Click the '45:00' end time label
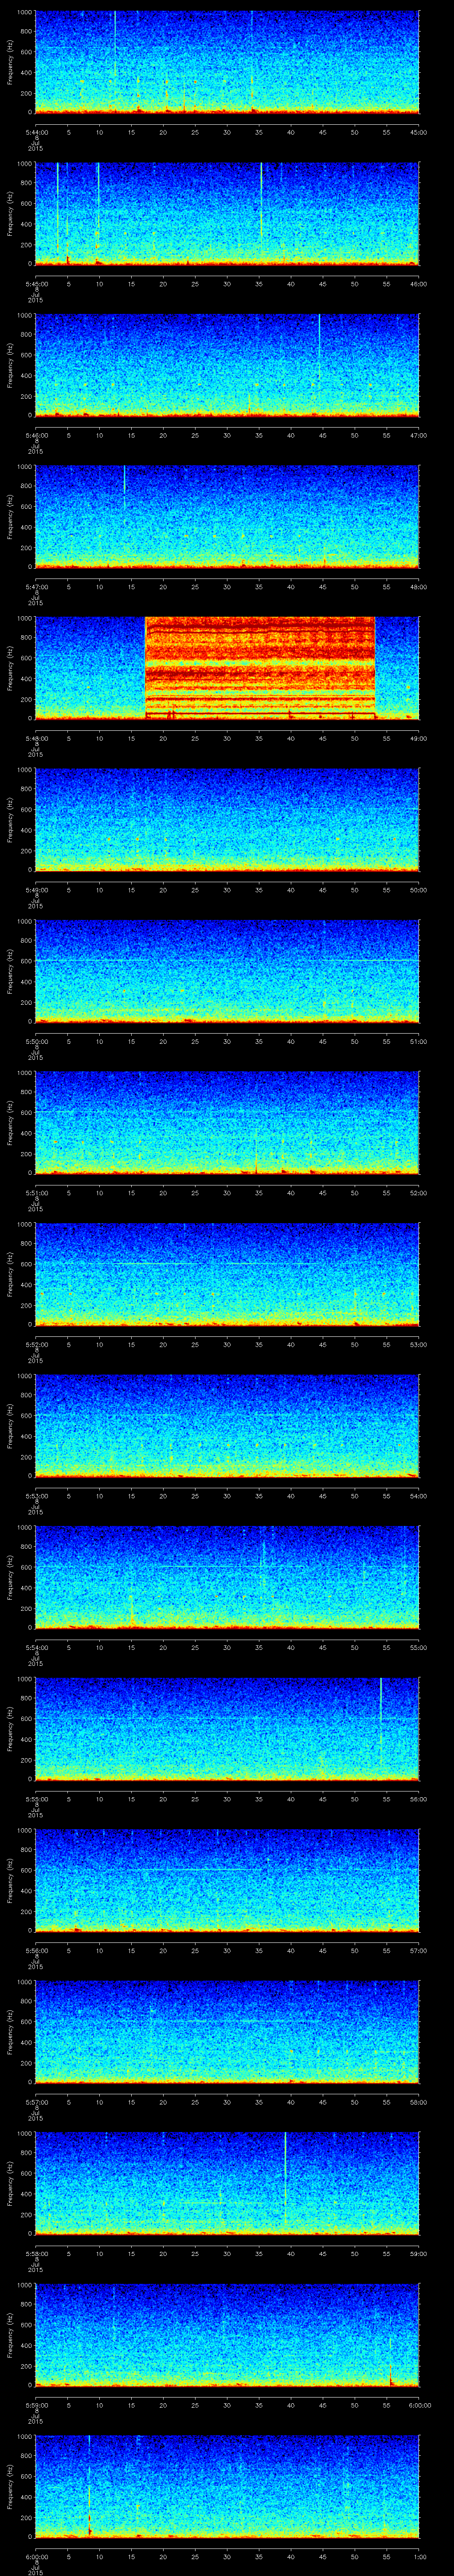 tap(419, 132)
